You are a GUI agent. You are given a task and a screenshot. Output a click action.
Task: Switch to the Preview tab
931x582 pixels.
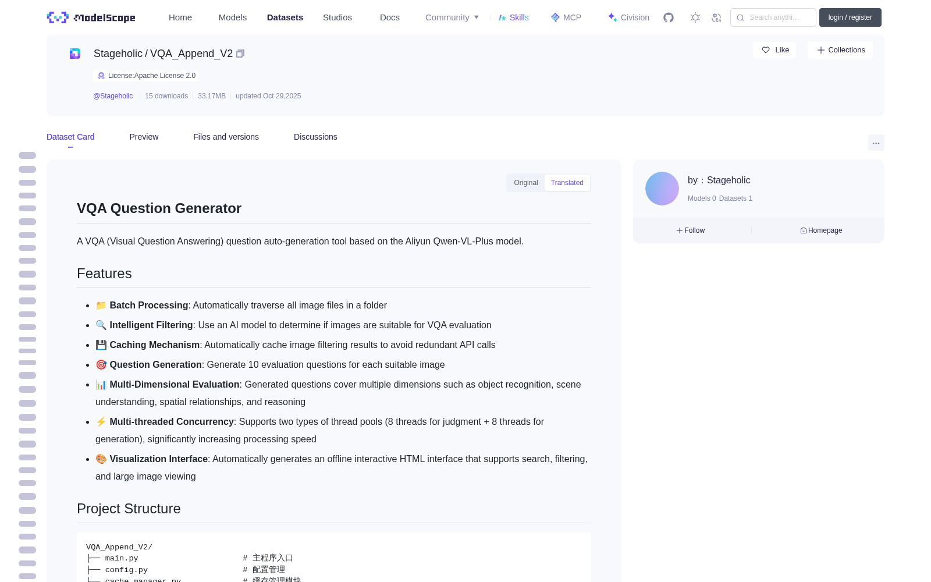(144, 137)
